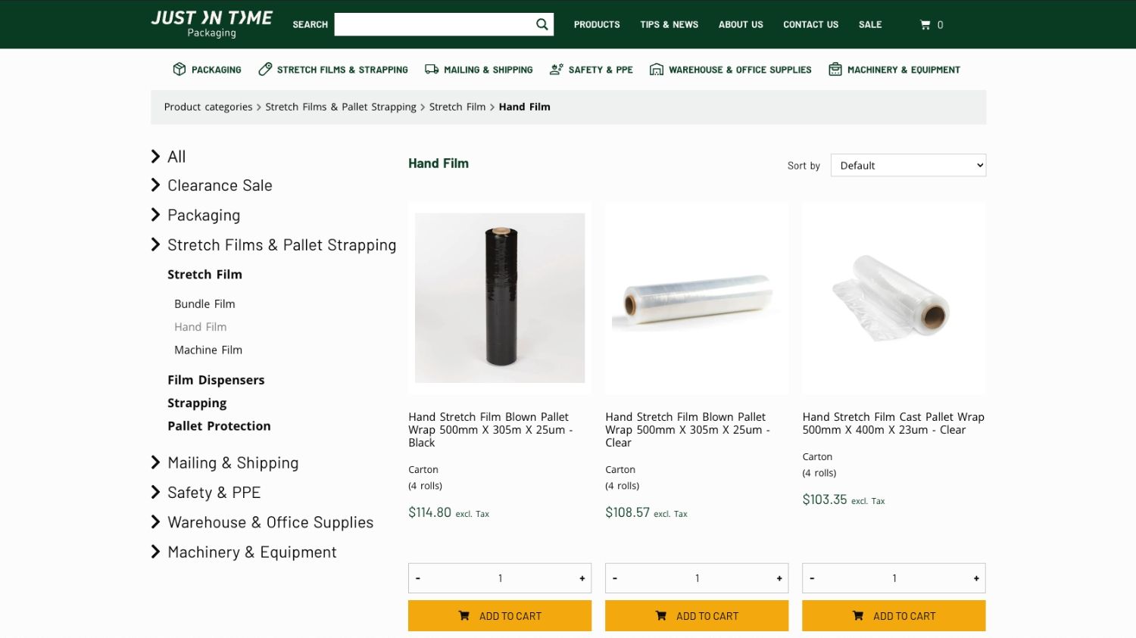
Task: Expand the Mailing & Shipping sidebar category
Action: [x=155, y=462]
